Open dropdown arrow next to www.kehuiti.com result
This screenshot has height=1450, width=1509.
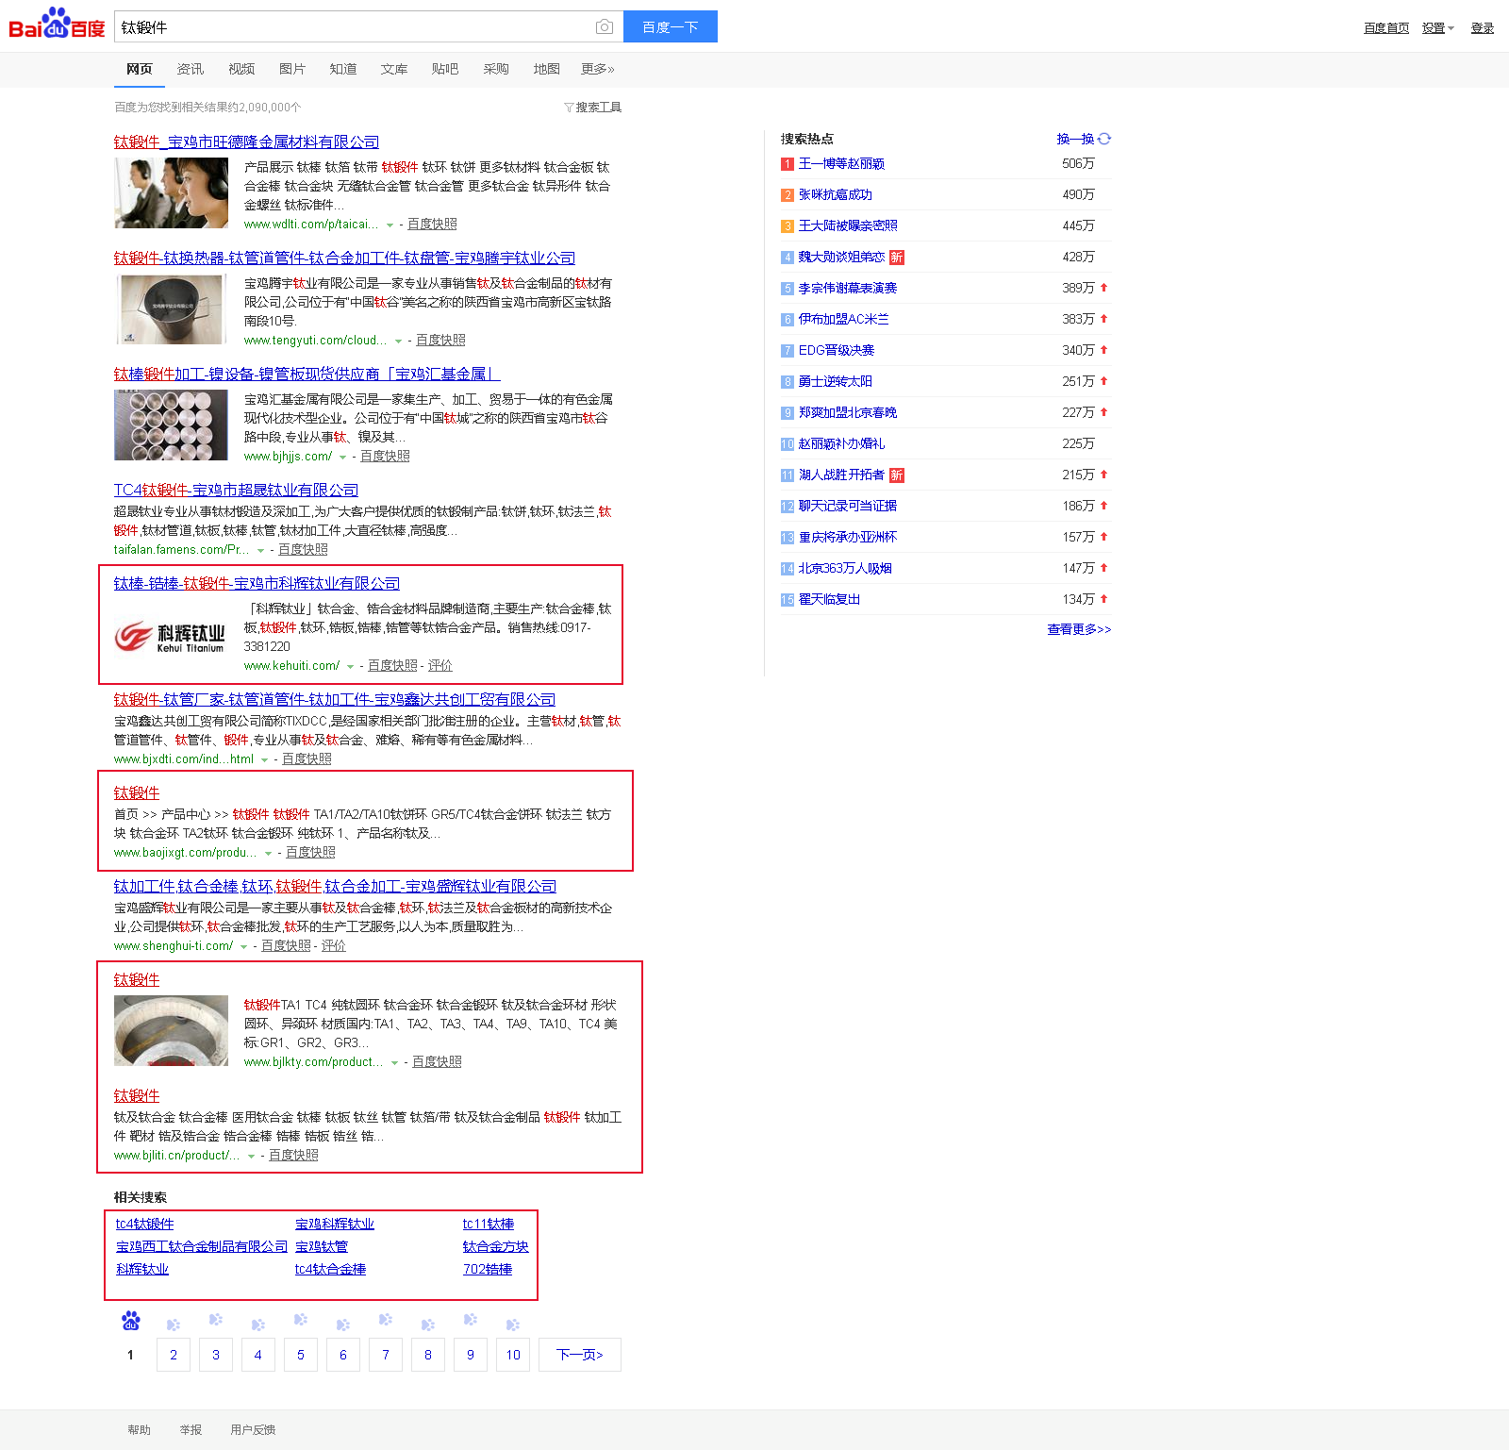pos(351,667)
